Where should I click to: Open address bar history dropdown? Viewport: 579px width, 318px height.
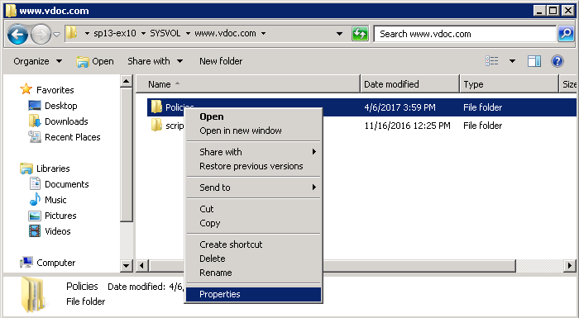coord(339,34)
